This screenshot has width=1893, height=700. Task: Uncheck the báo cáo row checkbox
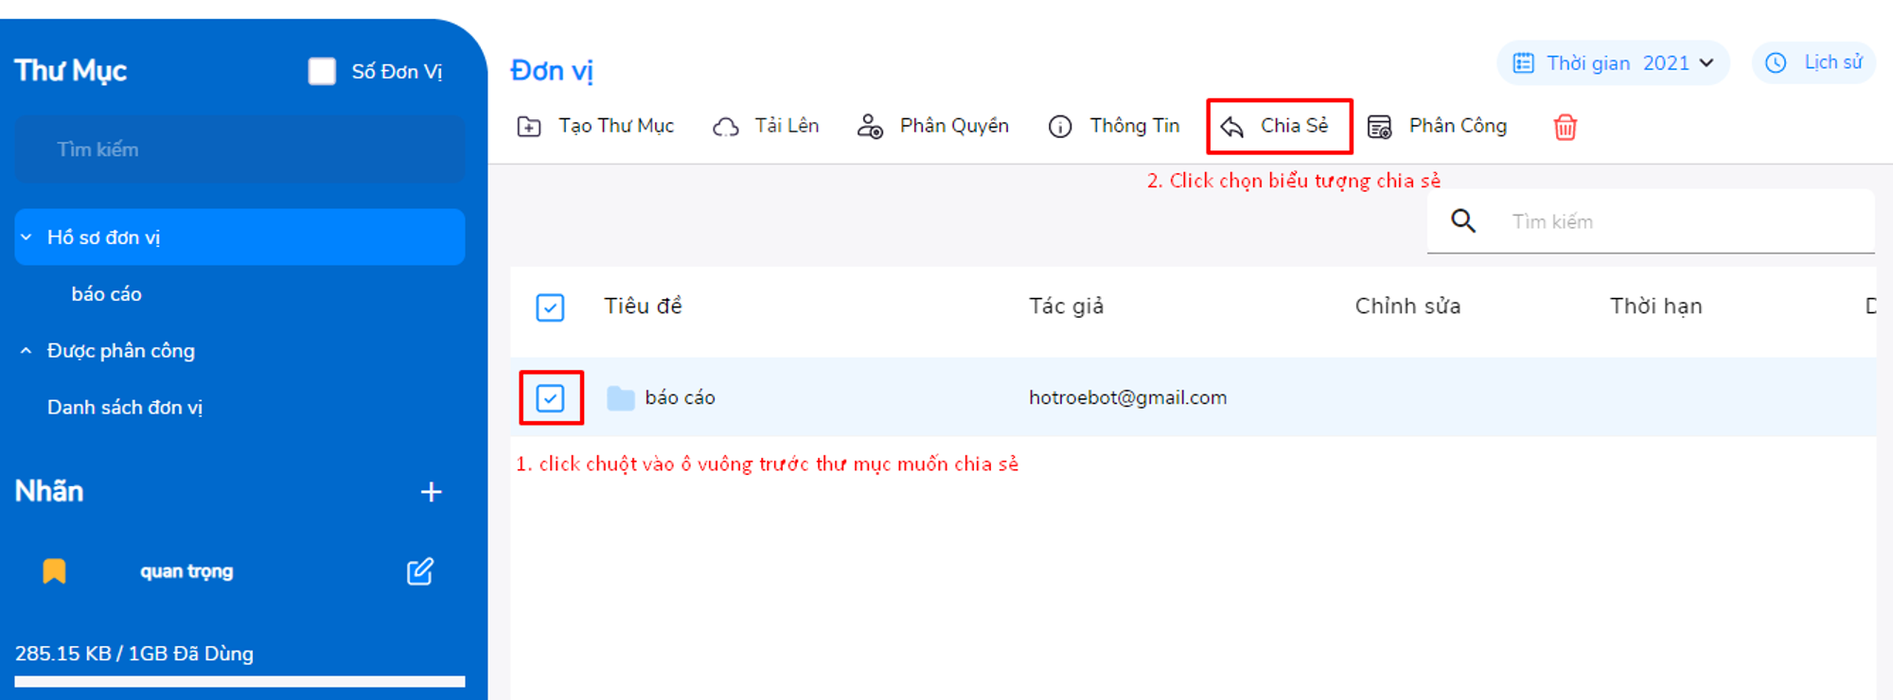click(x=550, y=398)
